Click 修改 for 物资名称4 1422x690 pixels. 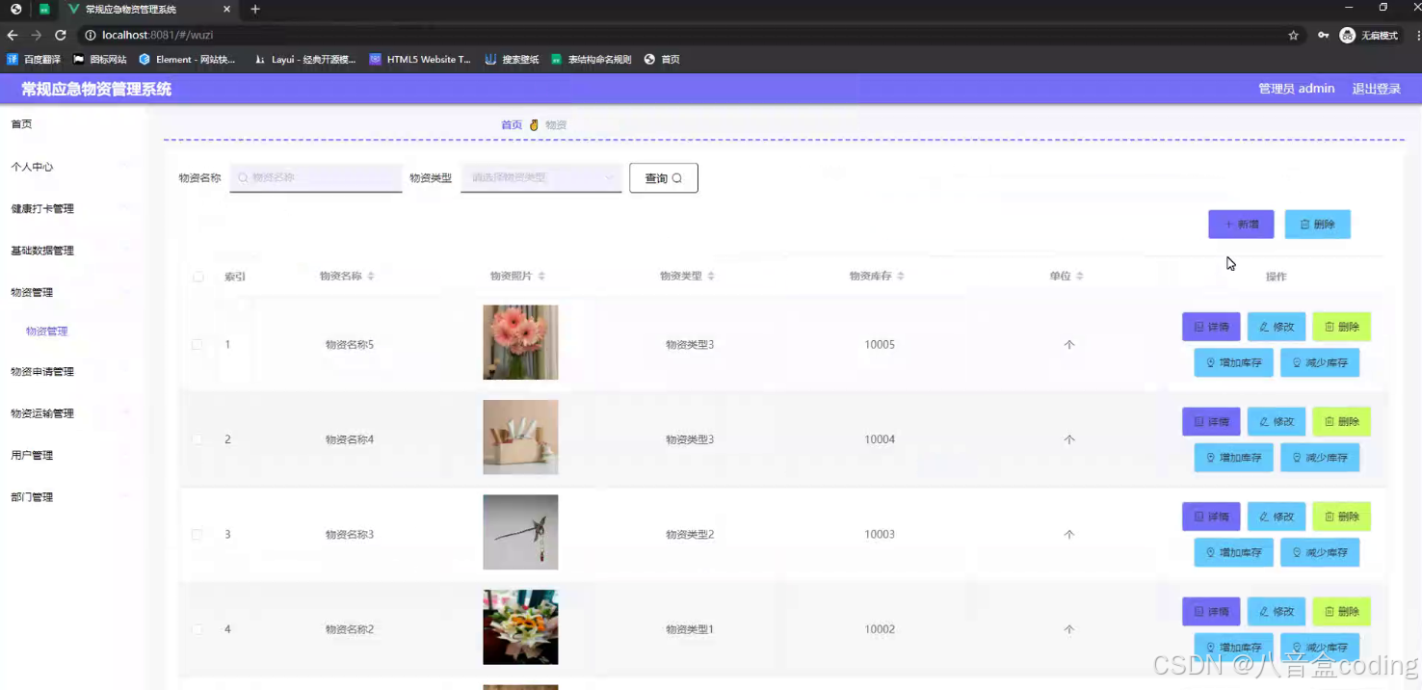pos(1277,422)
